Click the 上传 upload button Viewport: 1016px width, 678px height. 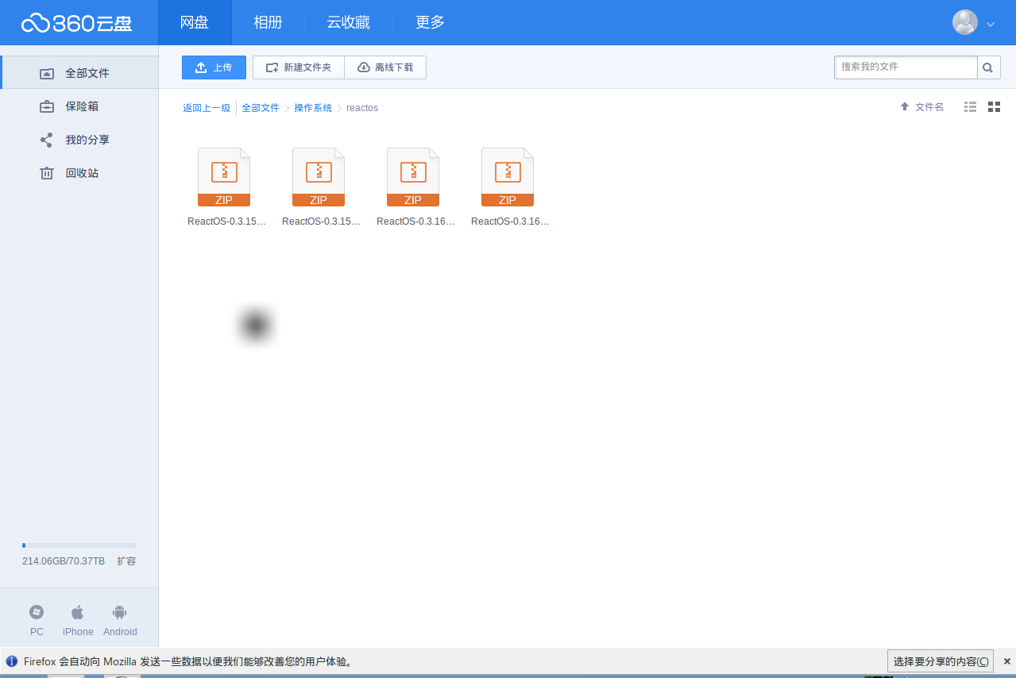point(214,67)
